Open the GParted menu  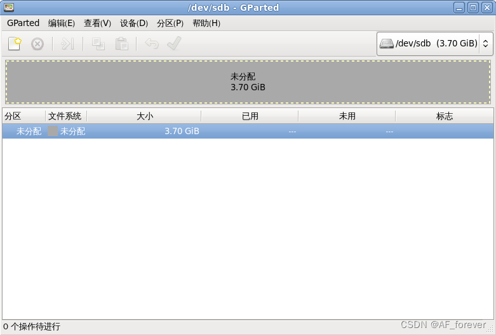(23, 23)
